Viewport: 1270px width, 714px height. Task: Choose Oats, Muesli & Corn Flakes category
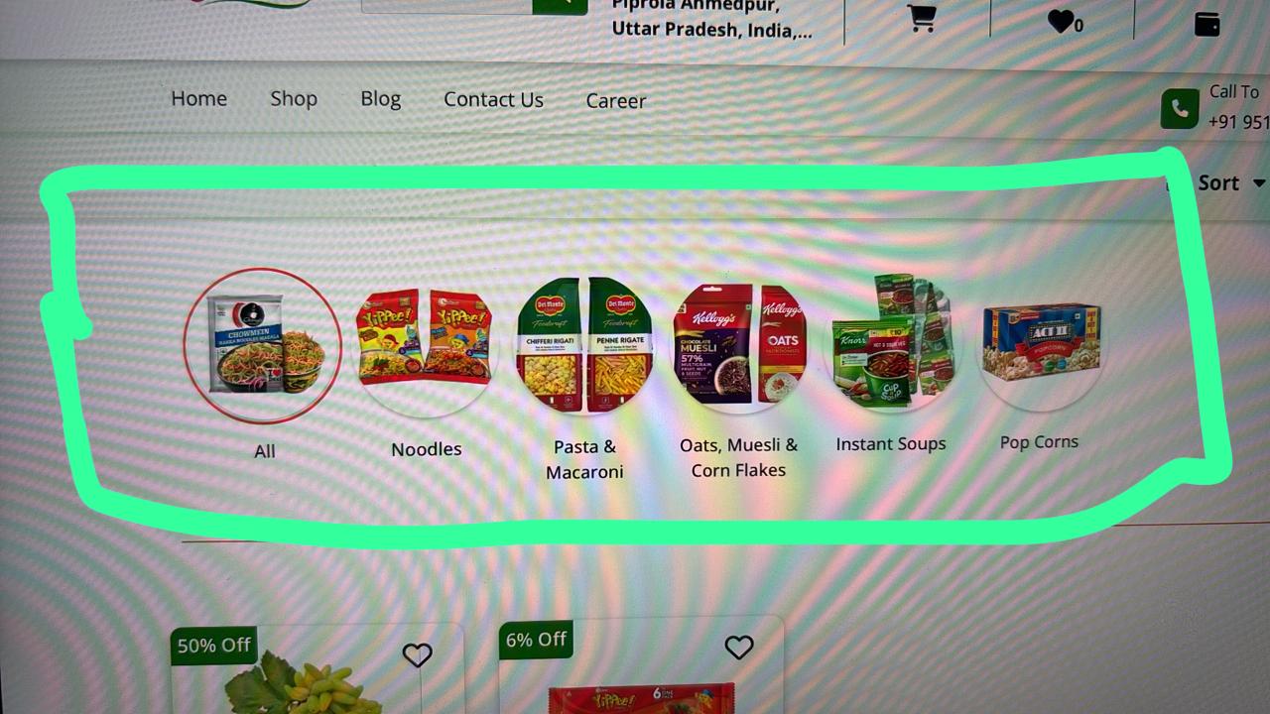coord(739,344)
